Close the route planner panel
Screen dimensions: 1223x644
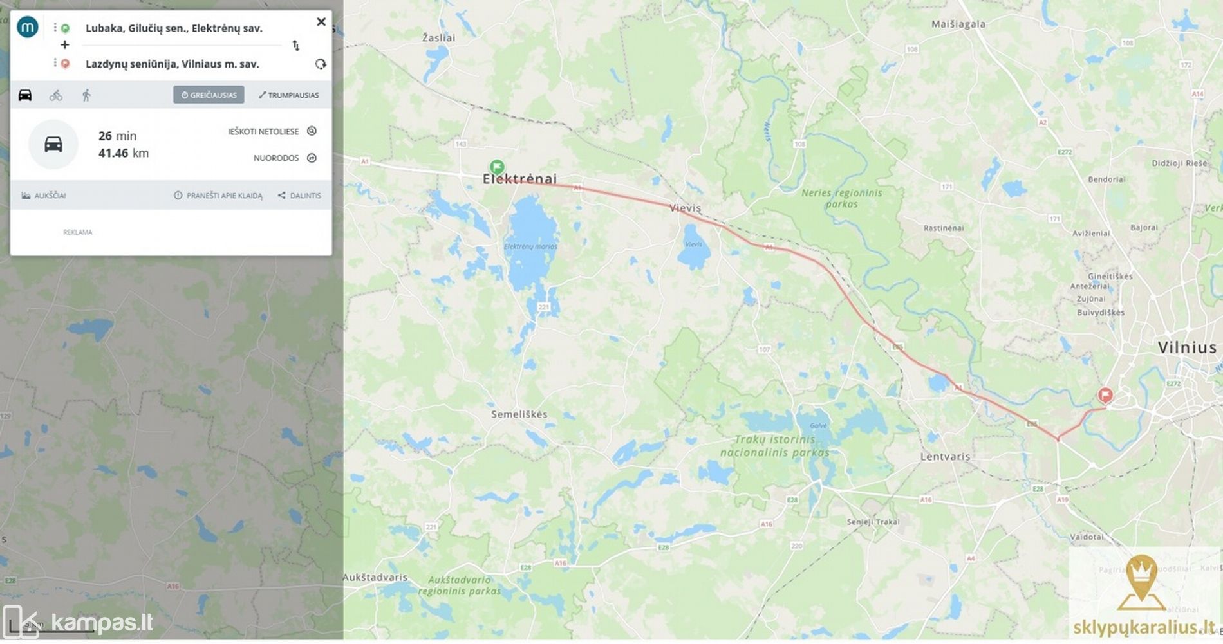(321, 22)
